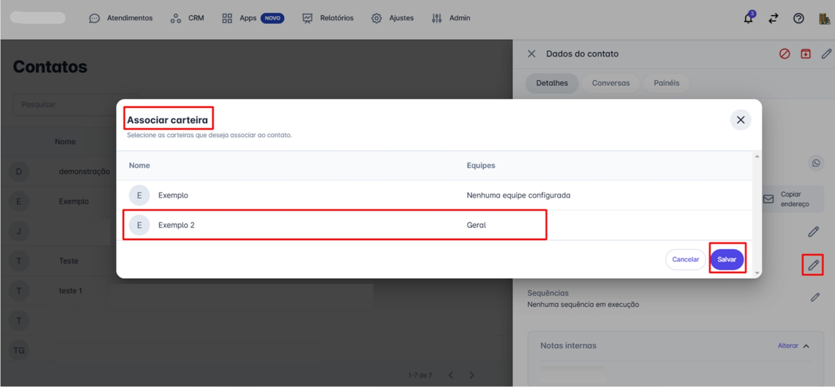Image resolution: width=835 pixels, height=387 pixels.
Task: Close the Associar carteira dialog
Action: (740, 120)
